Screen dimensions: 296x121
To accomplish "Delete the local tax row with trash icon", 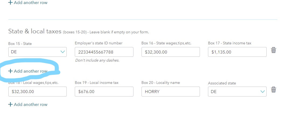I will coord(274,90).
